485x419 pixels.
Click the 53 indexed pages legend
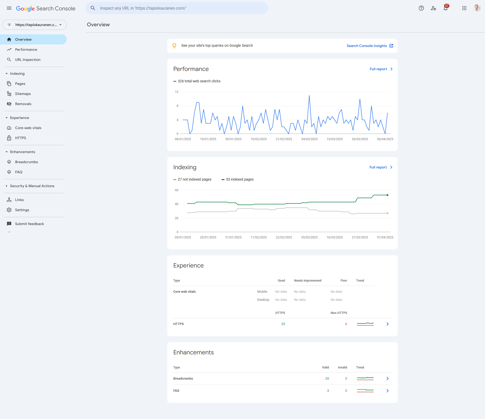[237, 179]
